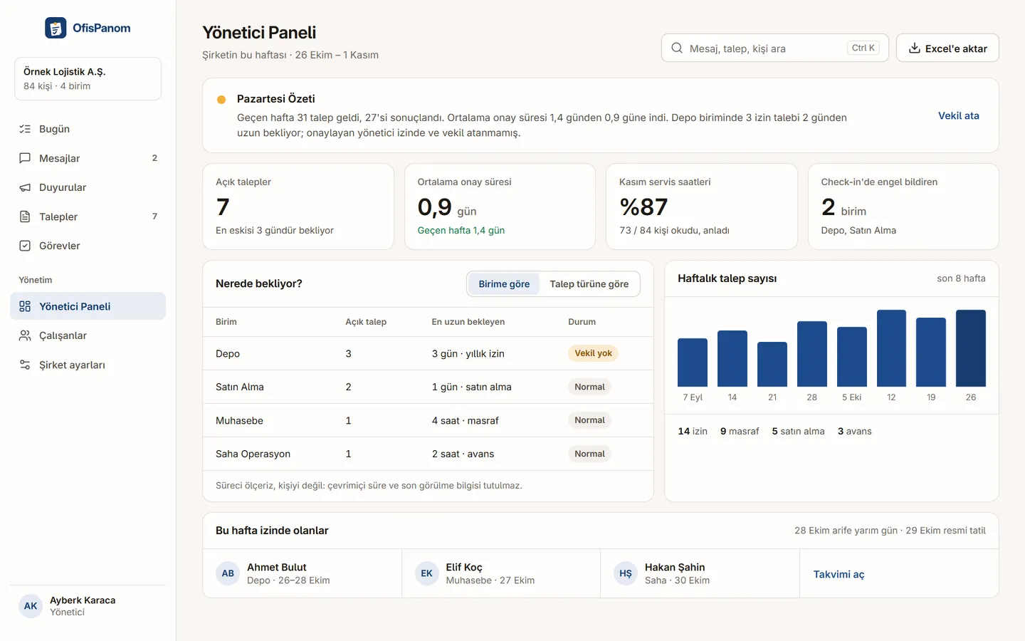The width and height of the screenshot is (1025, 641).
Task: Click the Duyurular megaphone icon
Action: (x=25, y=187)
